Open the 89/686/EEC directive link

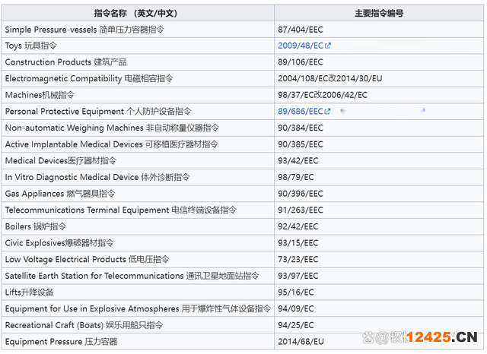pos(301,112)
